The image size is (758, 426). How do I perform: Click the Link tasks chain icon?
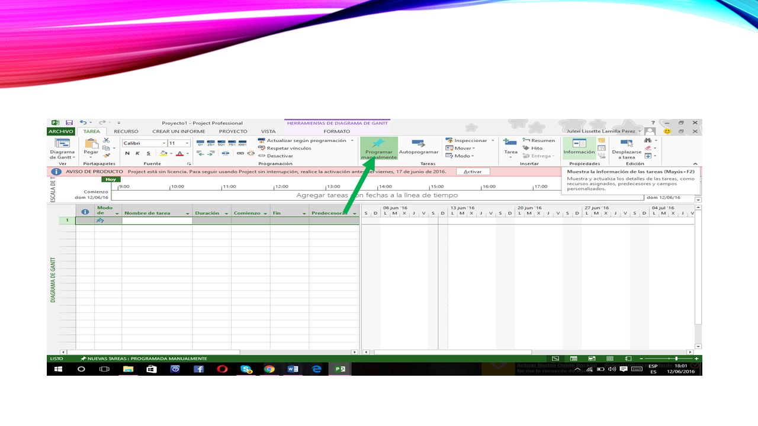coord(240,153)
